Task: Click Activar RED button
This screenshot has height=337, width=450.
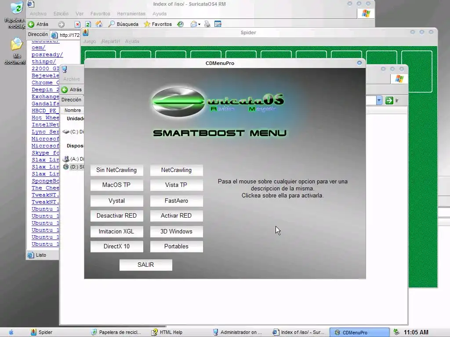Action: click(176, 215)
